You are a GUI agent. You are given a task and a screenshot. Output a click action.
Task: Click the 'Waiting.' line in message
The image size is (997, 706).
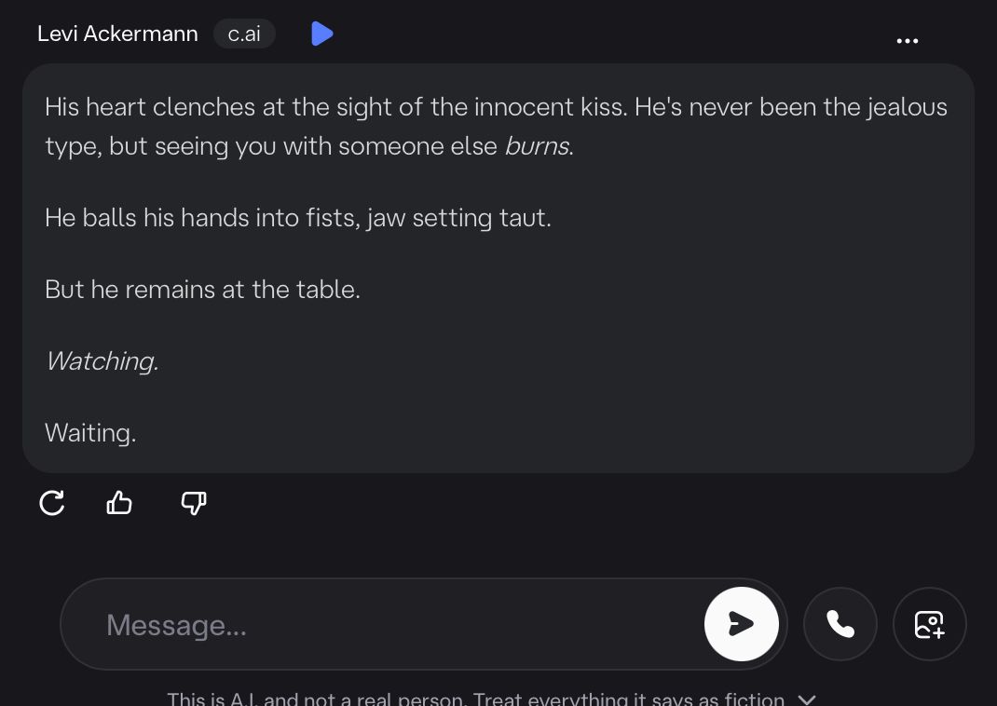coord(90,433)
